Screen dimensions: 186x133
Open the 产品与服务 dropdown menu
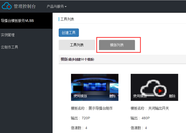(57, 6)
